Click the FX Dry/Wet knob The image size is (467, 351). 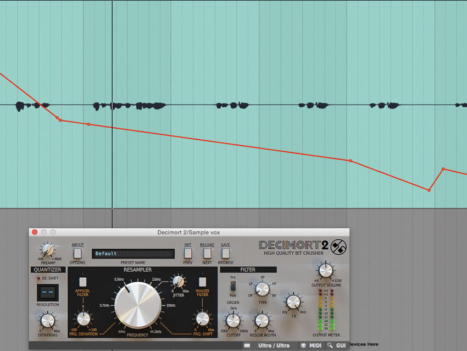[293, 302]
